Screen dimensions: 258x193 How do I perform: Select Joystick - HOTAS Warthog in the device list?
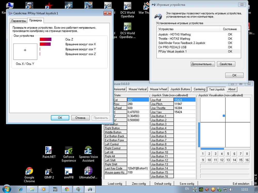point(199,34)
